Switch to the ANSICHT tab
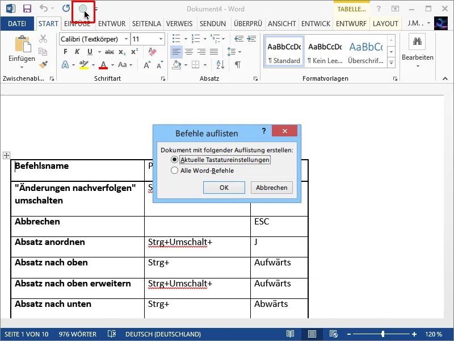 click(281, 23)
